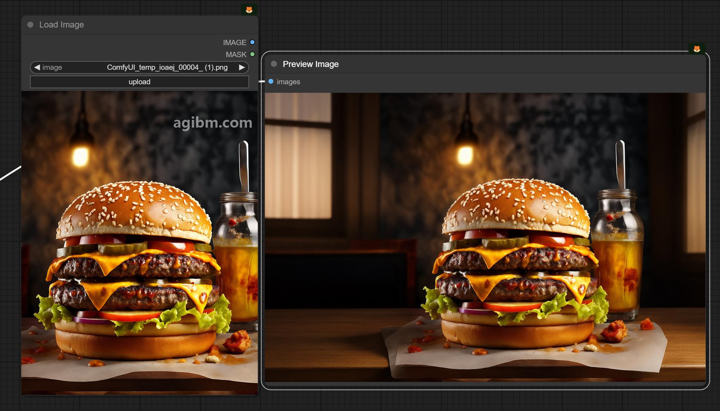The width and height of the screenshot is (720, 411).
Task: Click the IMAGE output label
Action: (235, 43)
